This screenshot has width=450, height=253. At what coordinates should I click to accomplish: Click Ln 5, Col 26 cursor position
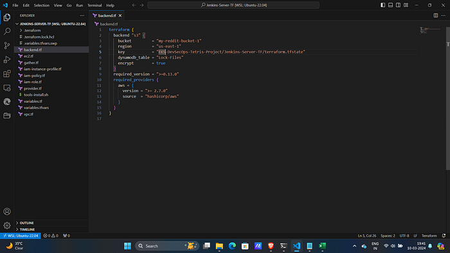(x=367, y=236)
